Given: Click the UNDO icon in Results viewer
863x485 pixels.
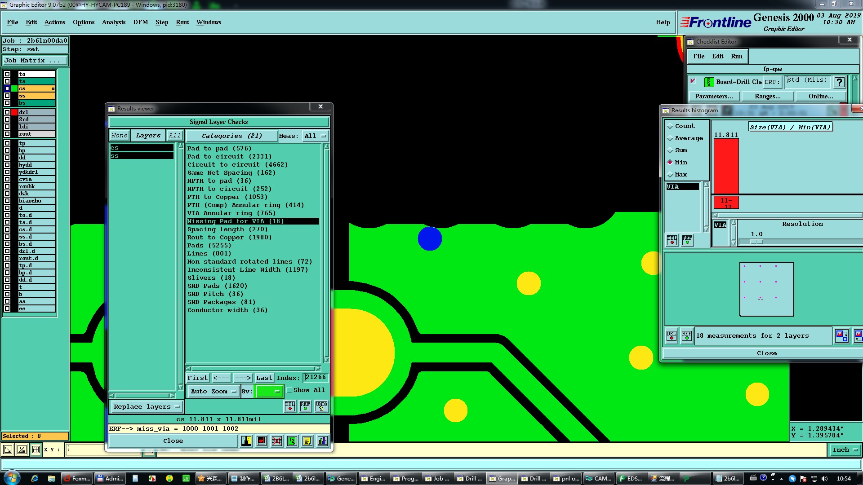Looking at the screenshot, I should 321,406.
